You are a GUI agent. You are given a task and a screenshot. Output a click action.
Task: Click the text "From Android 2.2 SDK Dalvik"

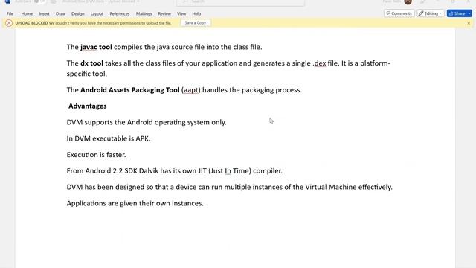tap(112, 170)
